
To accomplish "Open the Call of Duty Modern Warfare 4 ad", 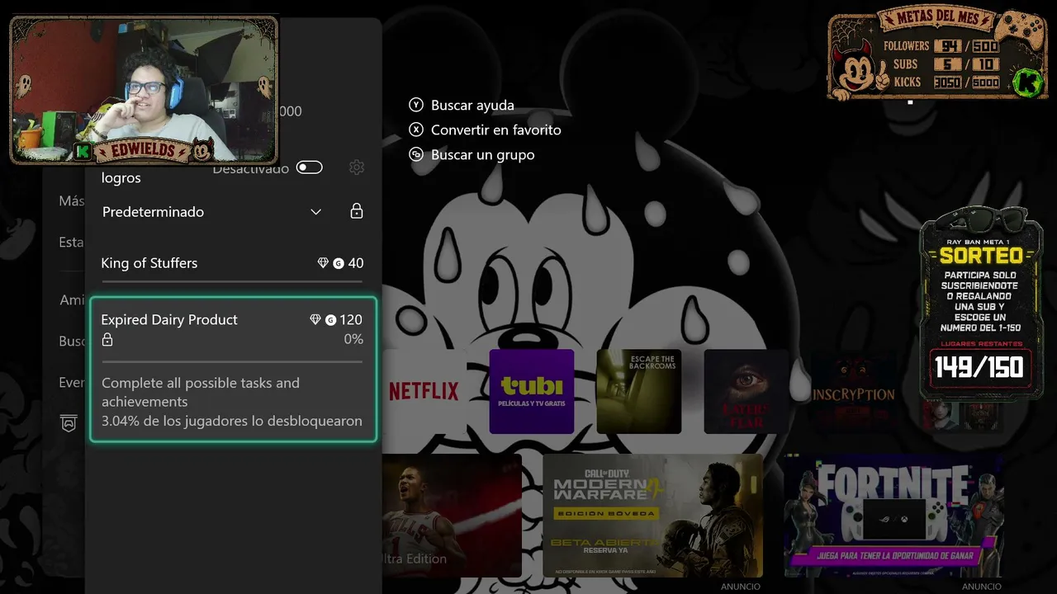I will pos(652,516).
